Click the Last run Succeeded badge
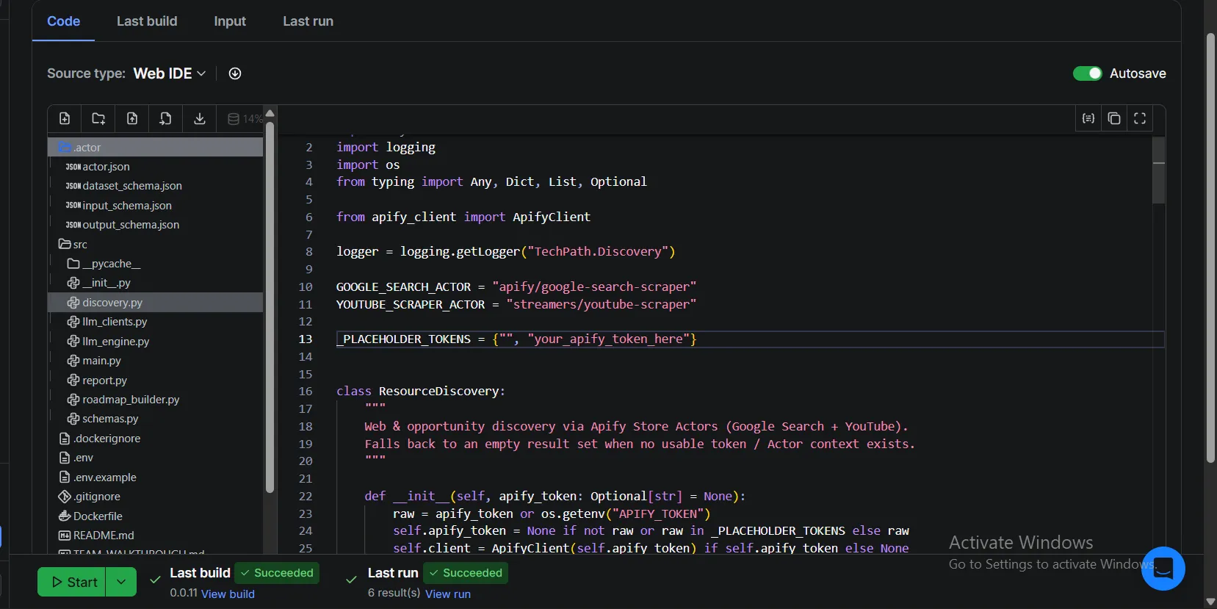1217x609 pixels. (466, 573)
